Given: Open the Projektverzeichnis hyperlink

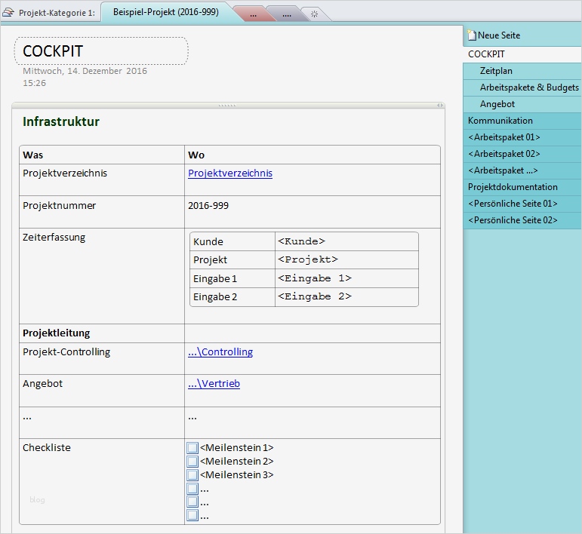Looking at the screenshot, I should (x=229, y=173).
